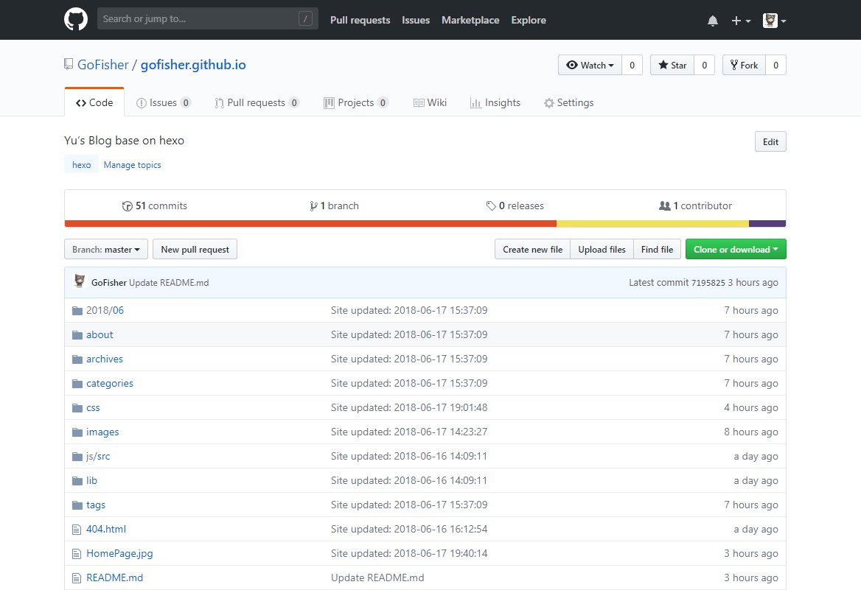Click the contributors people icon
Screen dimensions: 861x590
tap(664, 206)
